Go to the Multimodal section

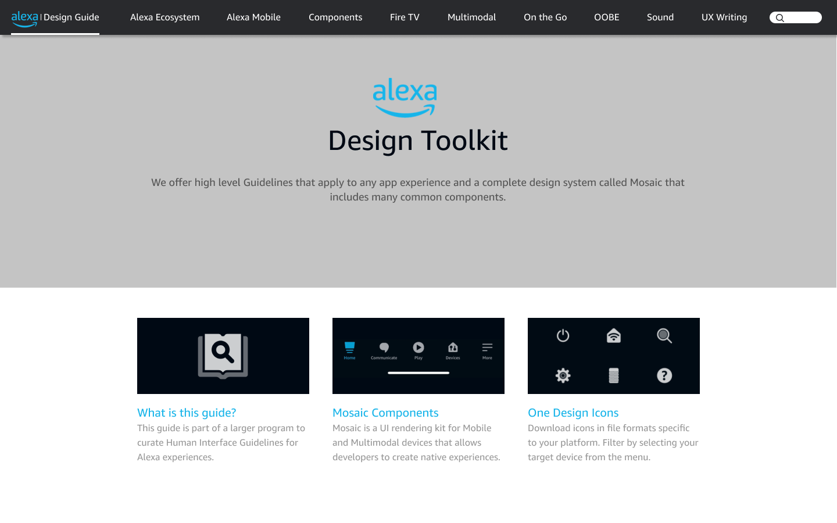point(471,17)
